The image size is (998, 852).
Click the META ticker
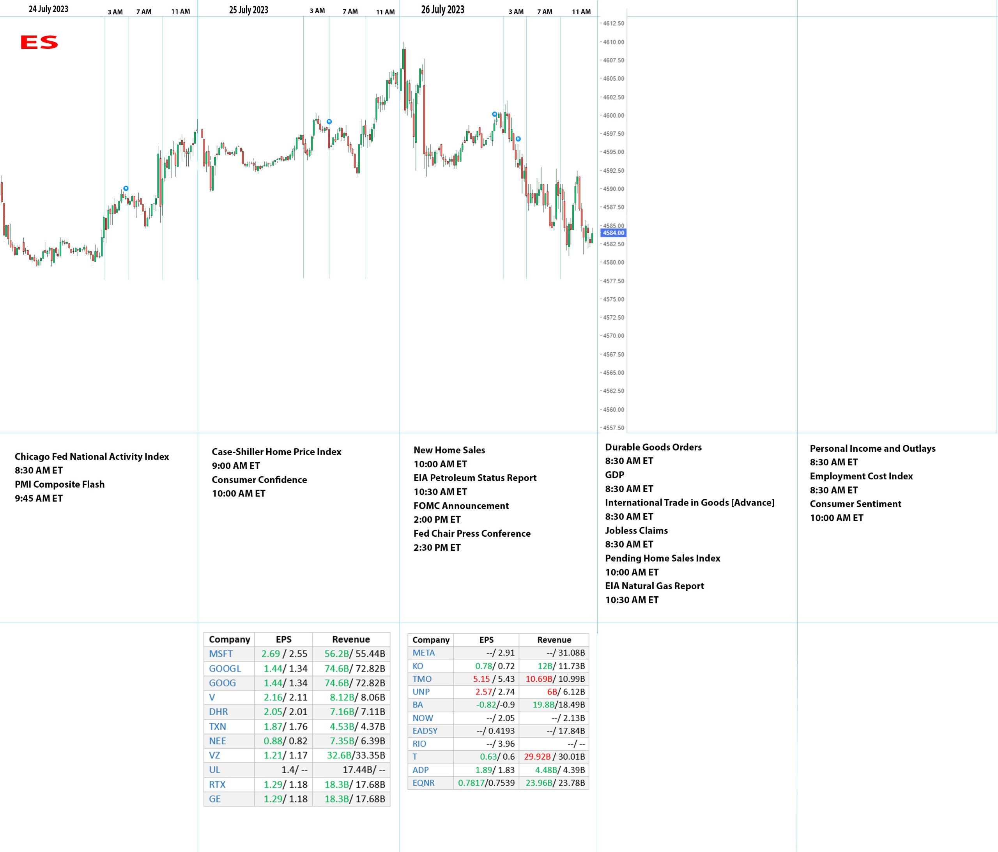click(x=423, y=652)
